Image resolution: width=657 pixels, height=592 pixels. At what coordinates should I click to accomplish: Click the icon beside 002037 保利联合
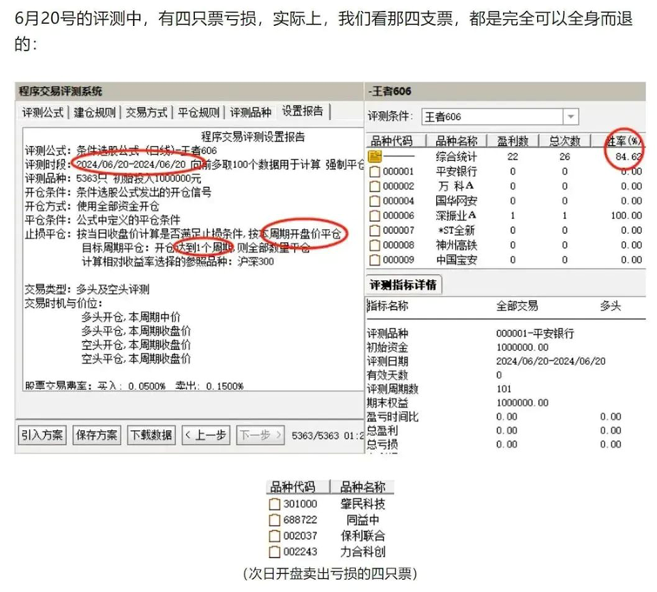coord(274,536)
